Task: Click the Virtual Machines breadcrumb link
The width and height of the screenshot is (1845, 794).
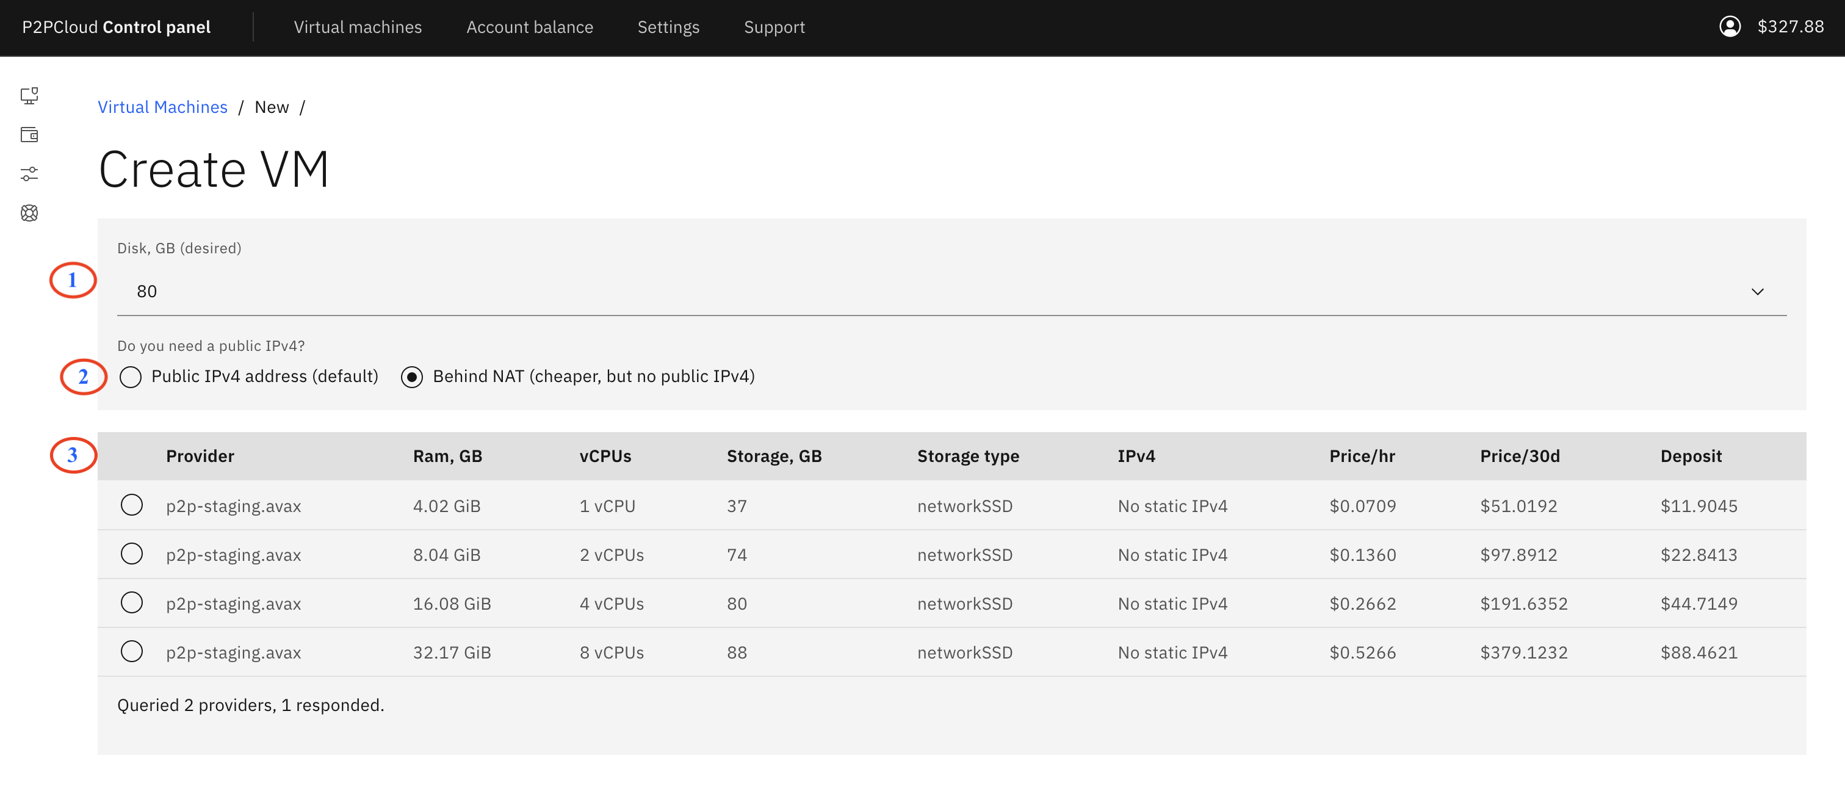Action: [x=162, y=107]
